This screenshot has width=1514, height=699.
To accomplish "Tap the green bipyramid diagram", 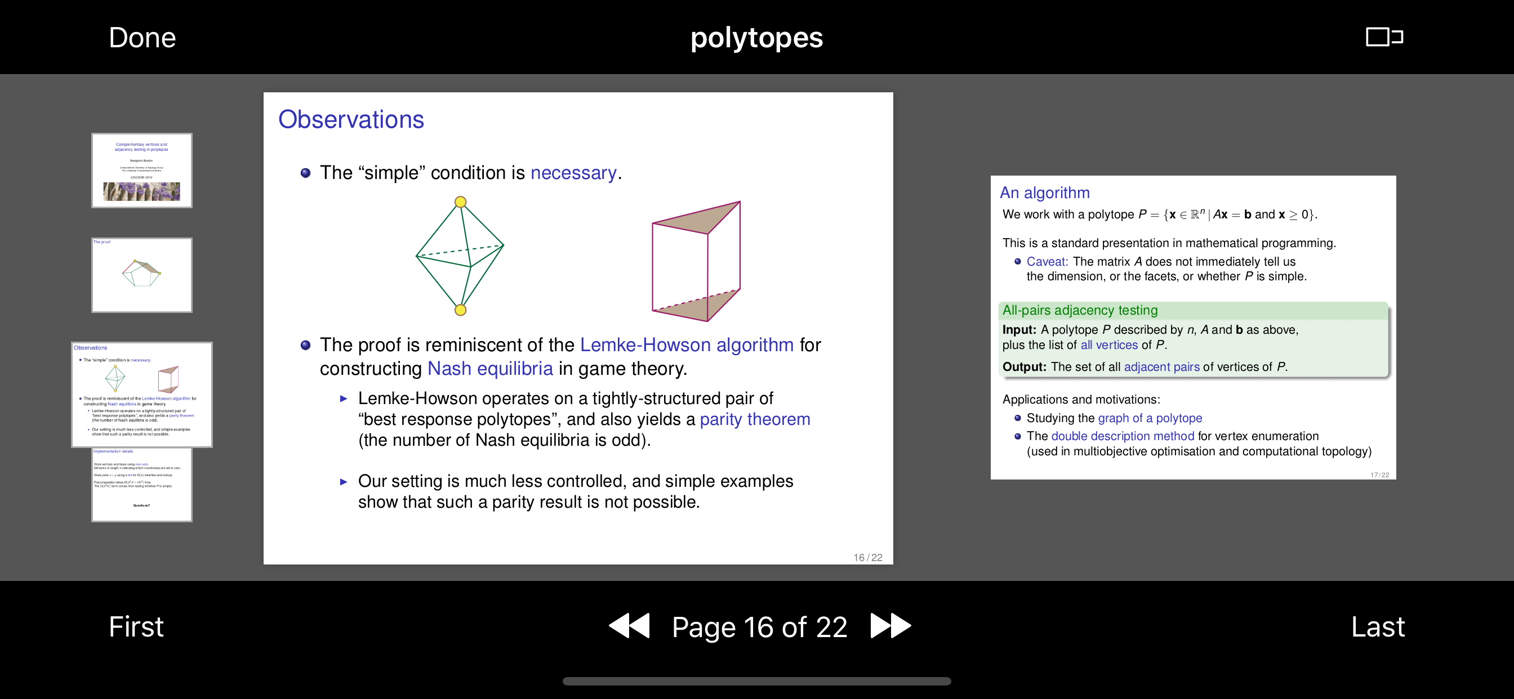I will pos(460,257).
